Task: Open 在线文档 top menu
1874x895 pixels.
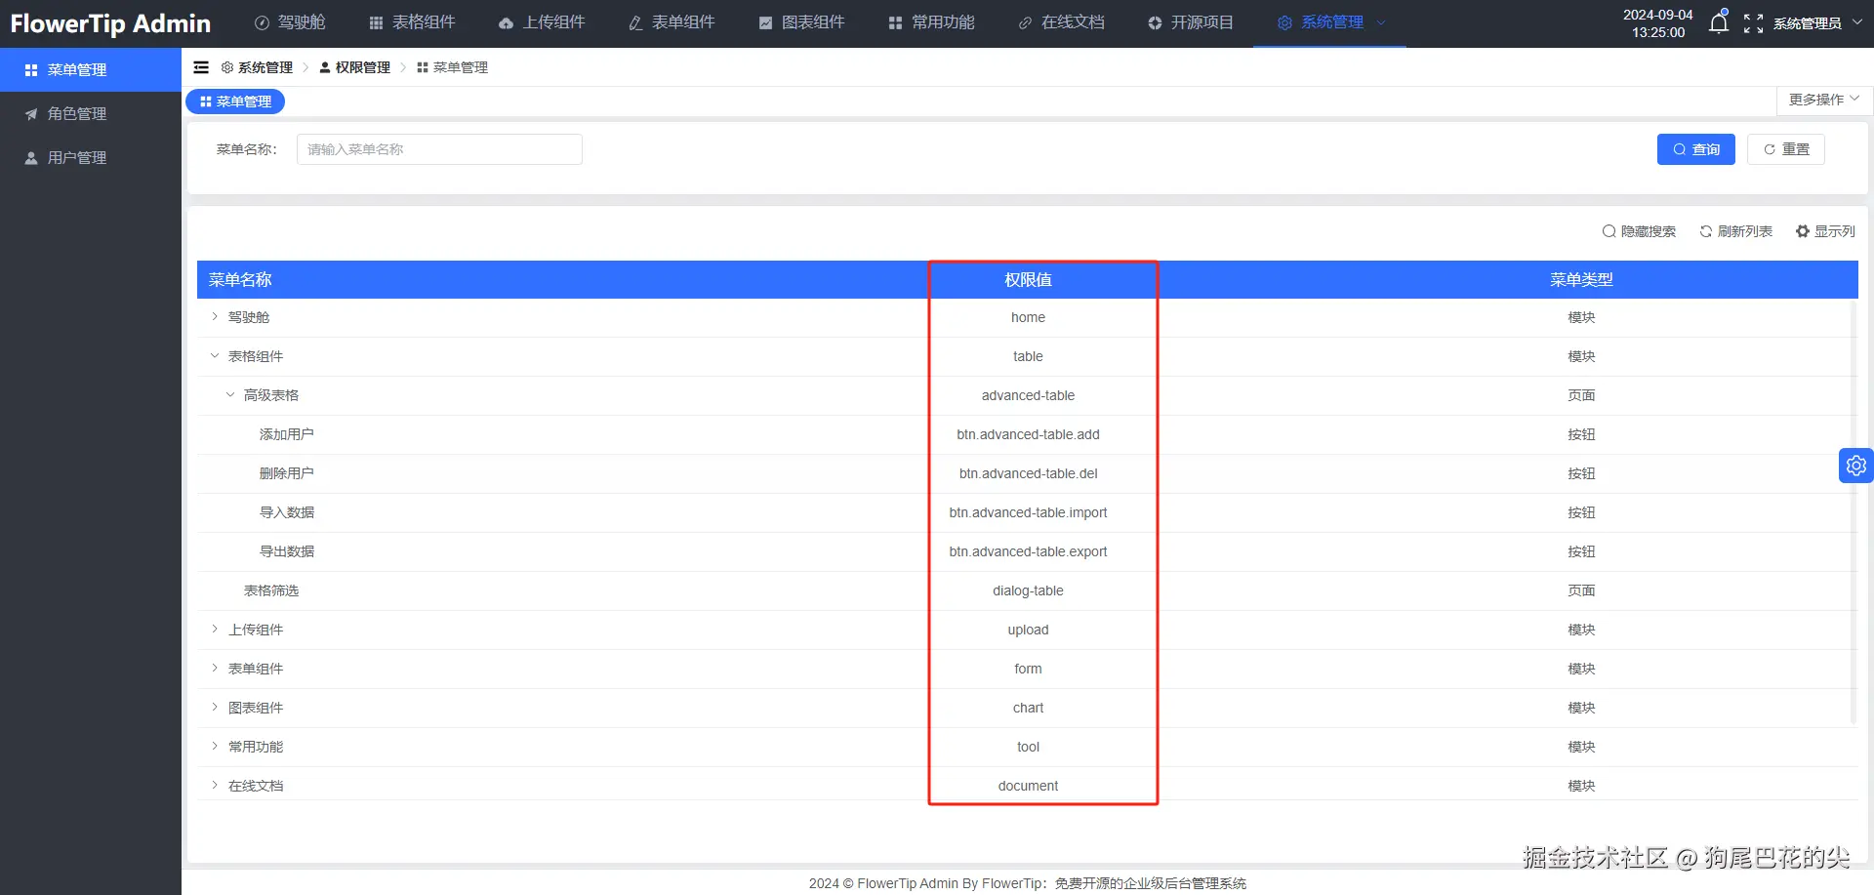Action: coord(1061,22)
